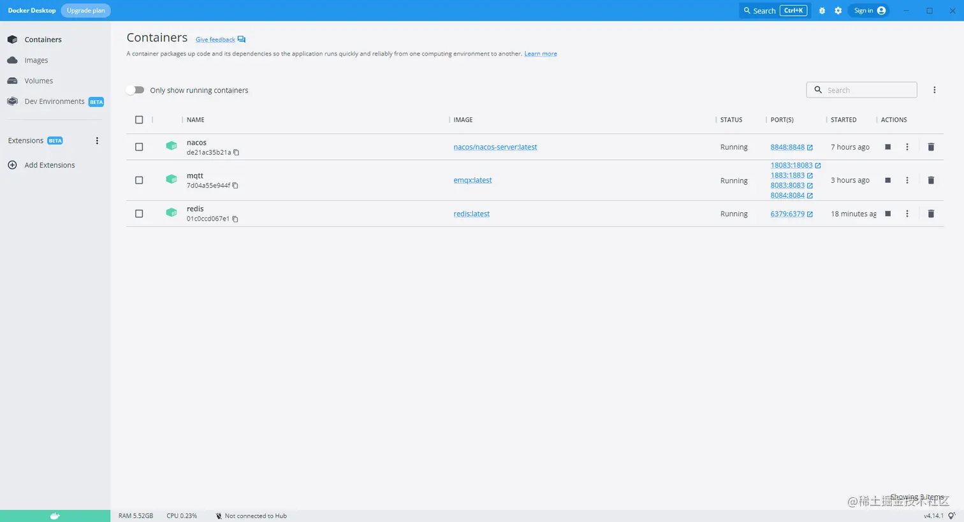The width and height of the screenshot is (964, 522).
Task: Click Not connected to Hub status
Action: click(x=251, y=516)
